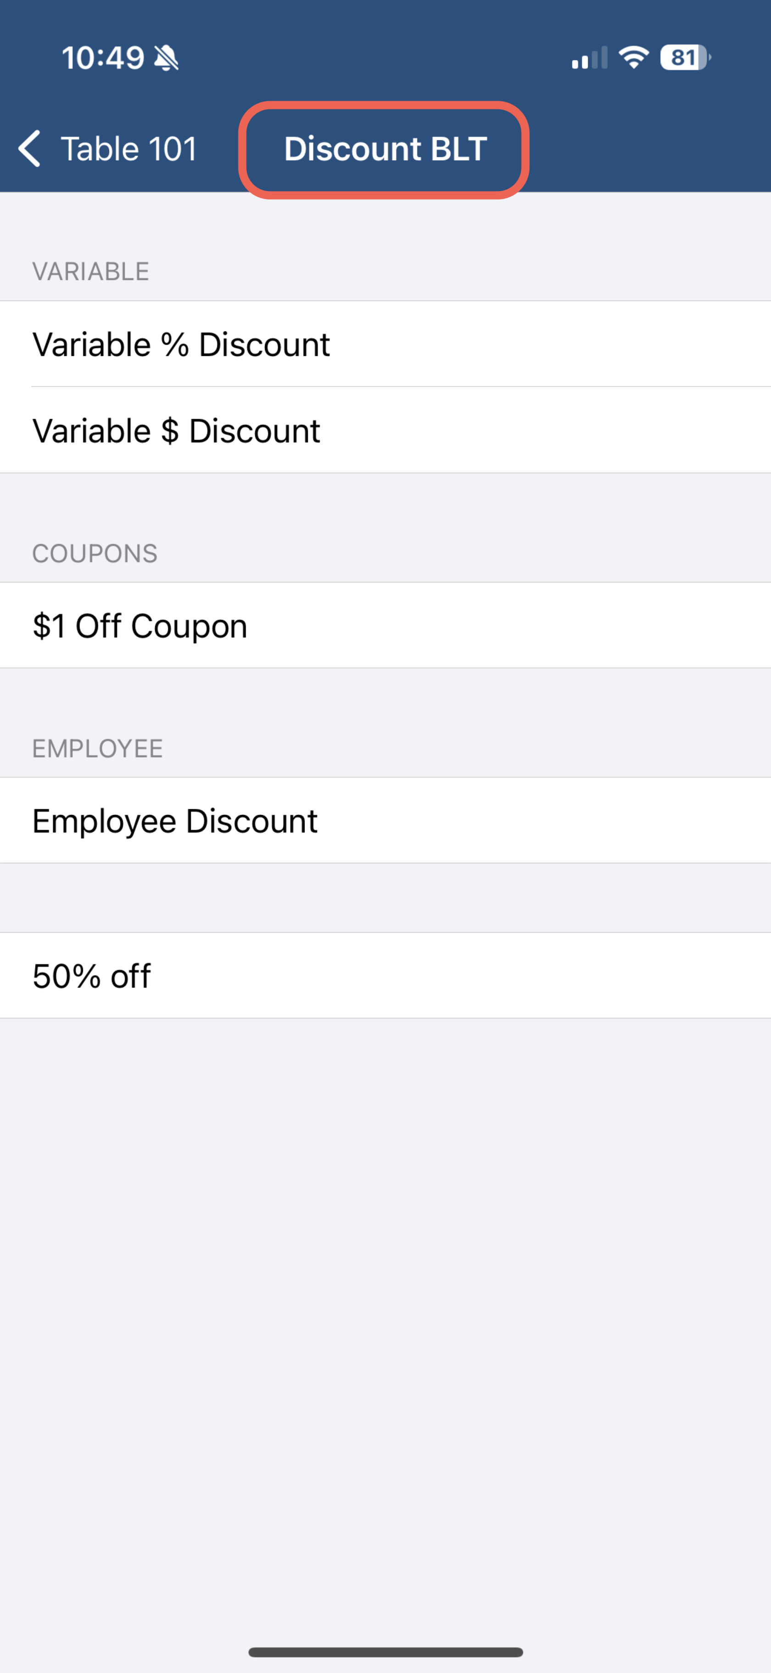The width and height of the screenshot is (771, 1673).
Task: Apply the $1 Off Coupon
Action: coord(385,626)
